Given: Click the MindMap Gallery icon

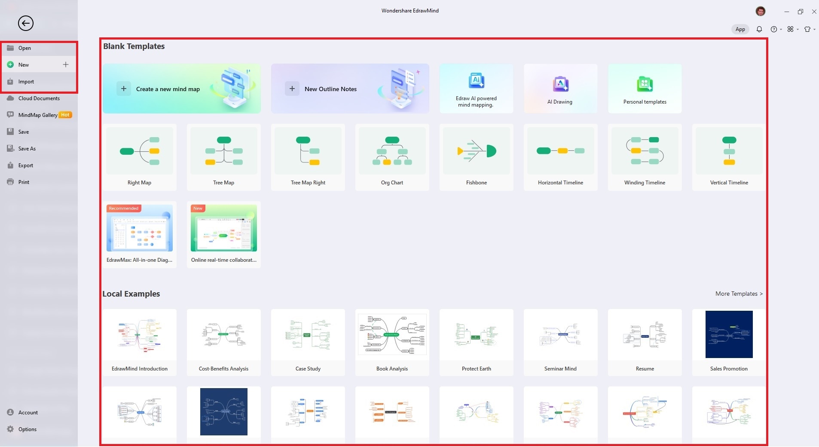Looking at the screenshot, I should (10, 115).
